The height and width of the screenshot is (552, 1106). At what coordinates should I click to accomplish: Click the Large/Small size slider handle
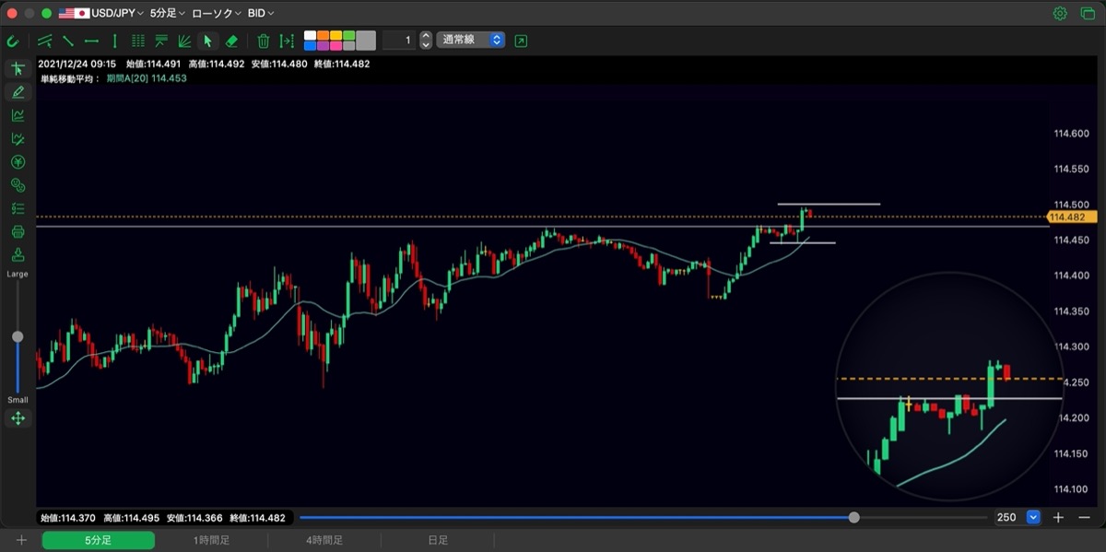[x=18, y=337]
